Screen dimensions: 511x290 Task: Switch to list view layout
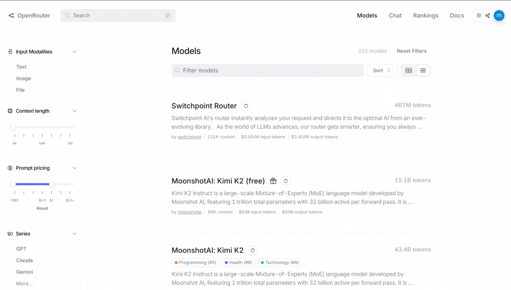pyautogui.click(x=423, y=71)
